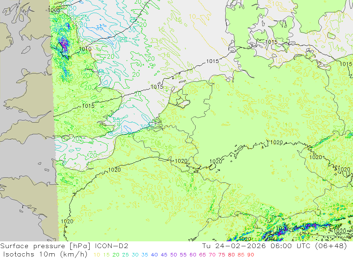Select the 'Tu 24-02-2026' date text
This screenshot has width=353, height=259.
pos(234,246)
